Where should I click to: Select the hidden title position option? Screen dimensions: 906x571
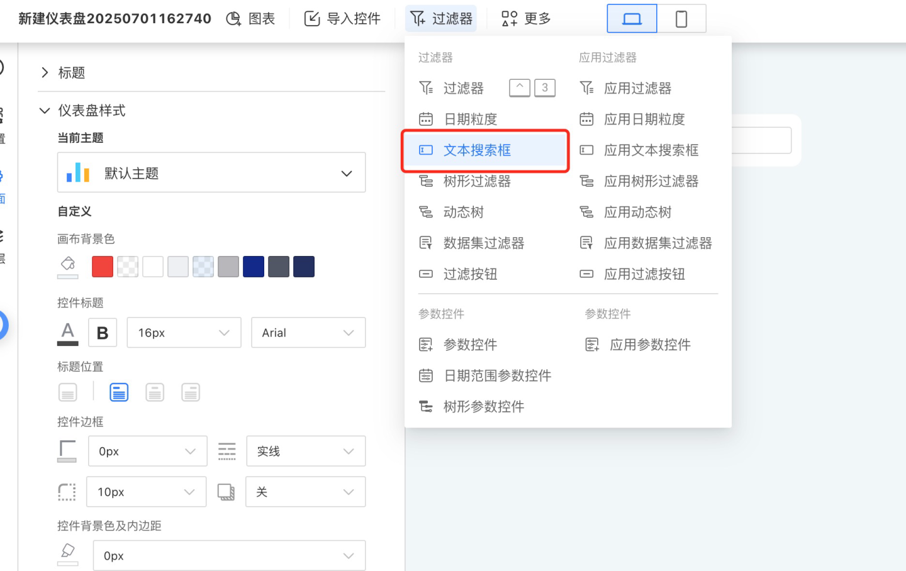pyautogui.click(x=68, y=392)
